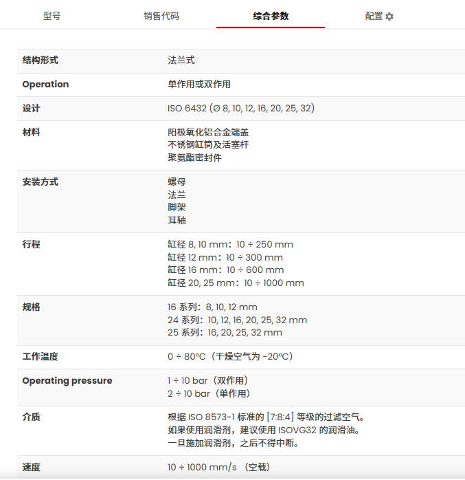Click the 结构形式 row label
The image size is (465, 480).
click(41, 61)
